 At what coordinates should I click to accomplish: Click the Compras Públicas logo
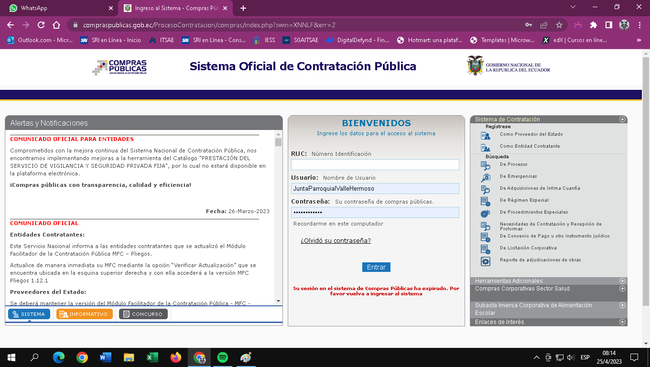click(119, 67)
